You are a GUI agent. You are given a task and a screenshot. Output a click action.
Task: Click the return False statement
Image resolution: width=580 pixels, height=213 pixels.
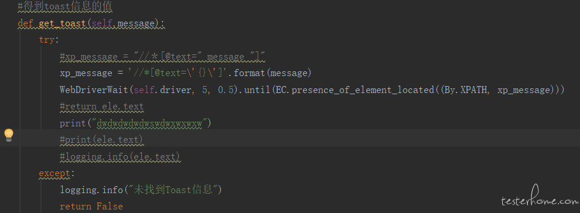point(91,207)
